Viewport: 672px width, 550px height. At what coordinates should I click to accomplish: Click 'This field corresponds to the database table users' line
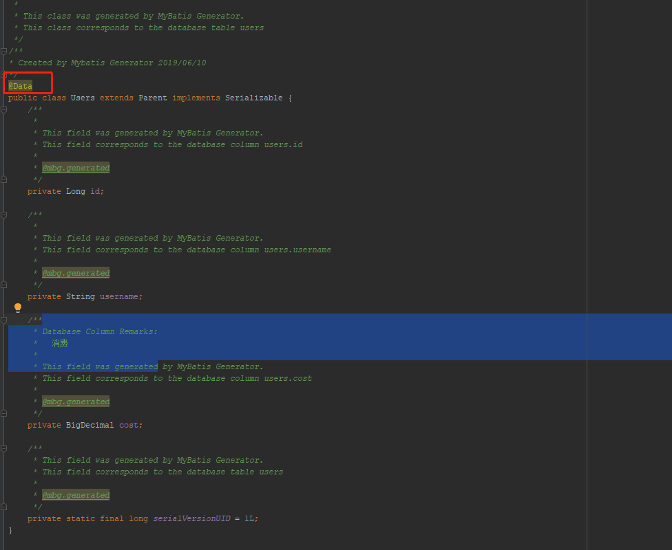pyautogui.click(x=162, y=472)
